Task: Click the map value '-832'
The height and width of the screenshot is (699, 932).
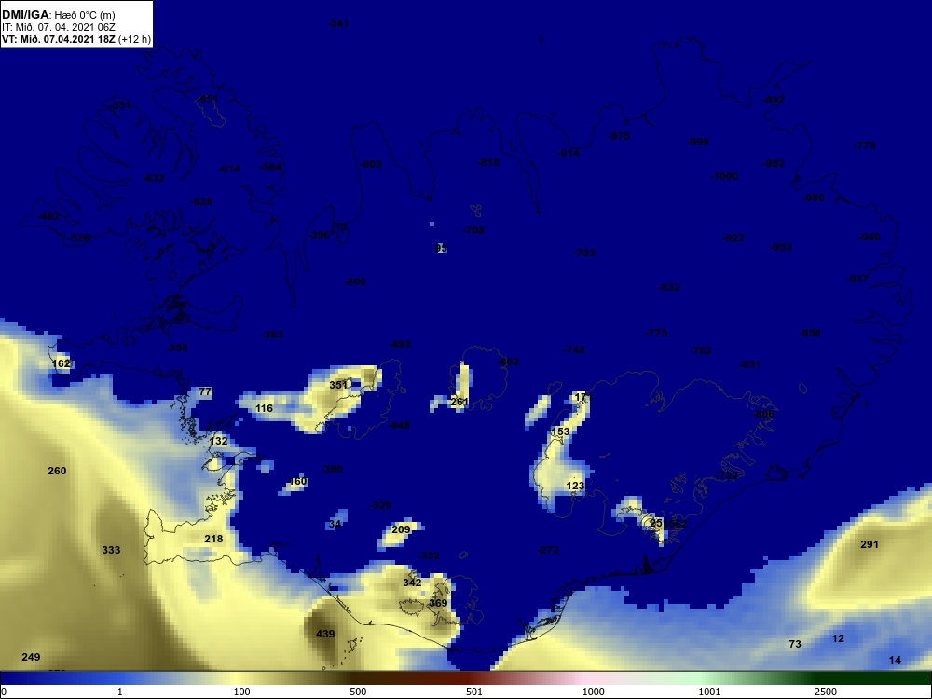Action: tap(669, 287)
